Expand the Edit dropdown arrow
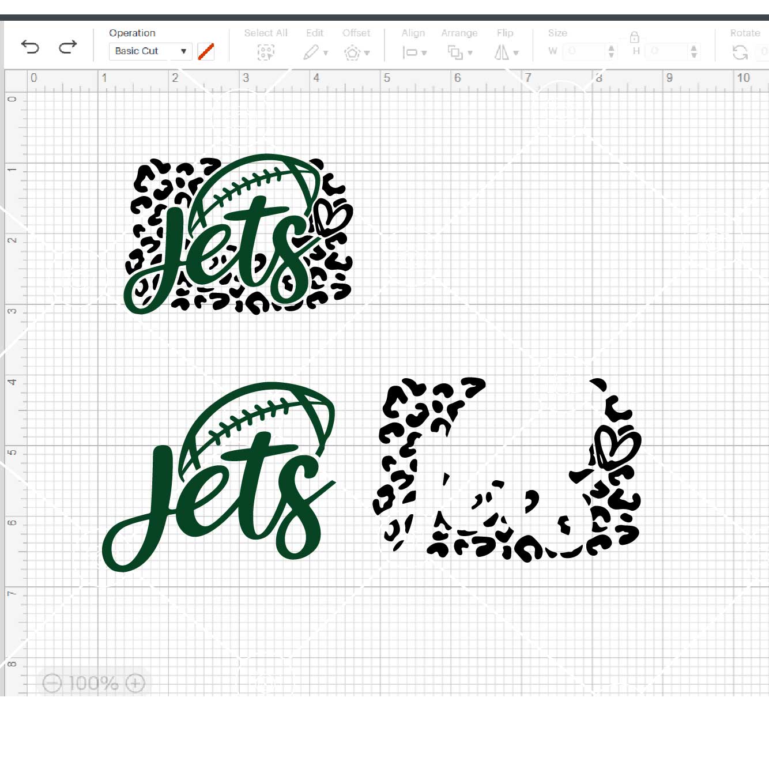 (x=326, y=53)
